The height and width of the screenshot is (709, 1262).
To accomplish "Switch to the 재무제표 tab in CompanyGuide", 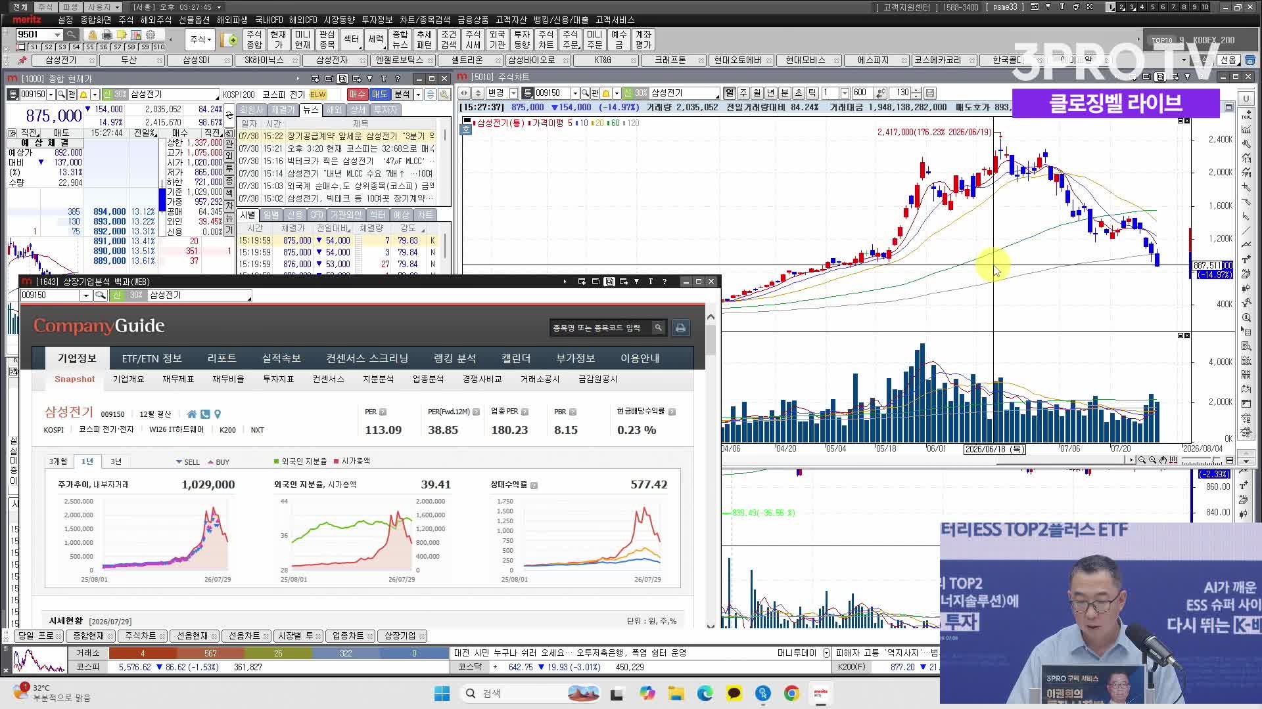I will pos(178,379).
